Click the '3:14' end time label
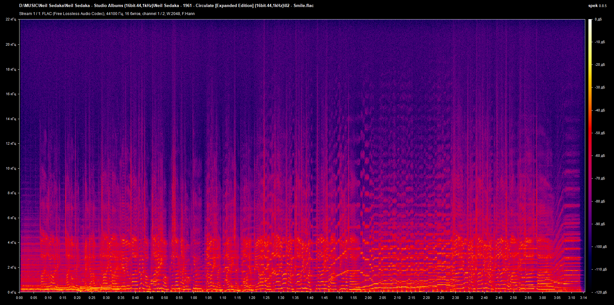614x305 pixels. click(x=583, y=298)
